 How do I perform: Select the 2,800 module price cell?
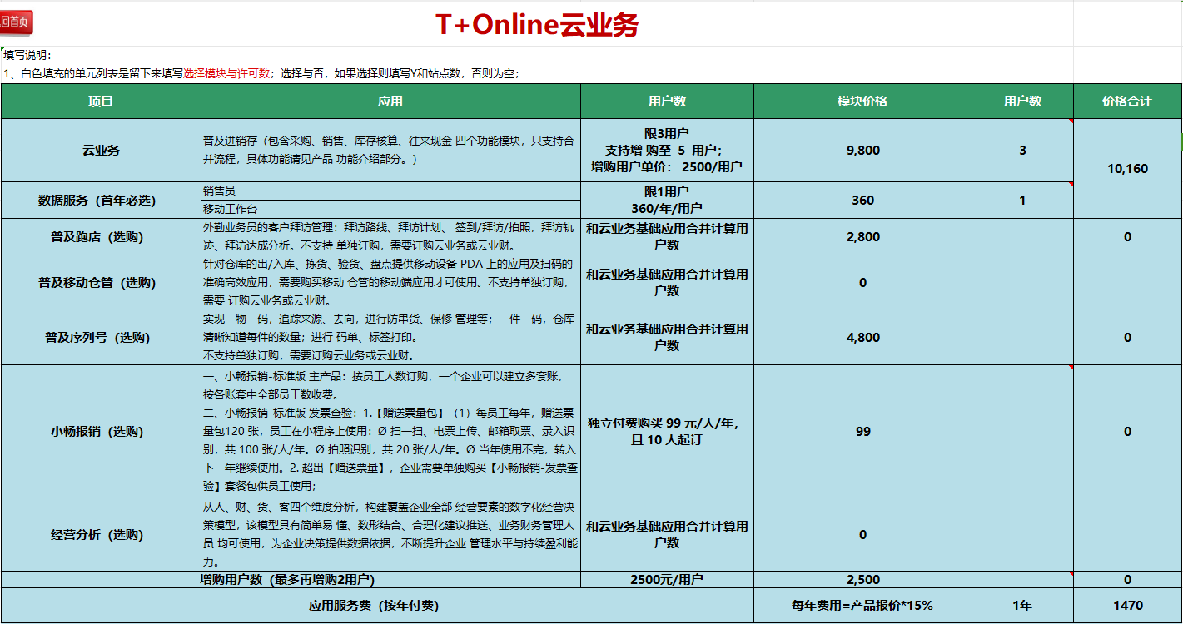pos(862,237)
